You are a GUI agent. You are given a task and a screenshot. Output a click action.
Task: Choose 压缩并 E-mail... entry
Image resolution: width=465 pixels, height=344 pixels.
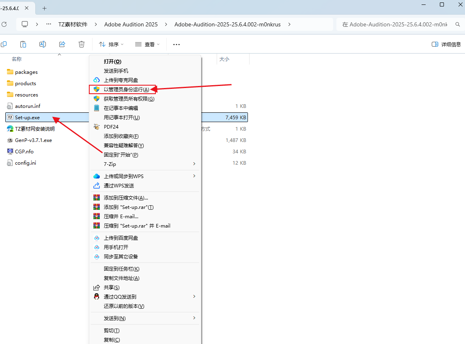(x=145, y=217)
